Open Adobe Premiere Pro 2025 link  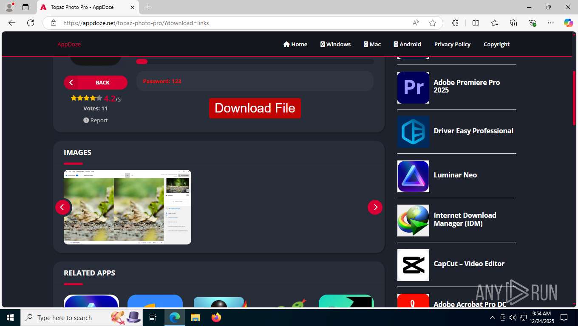click(467, 86)
